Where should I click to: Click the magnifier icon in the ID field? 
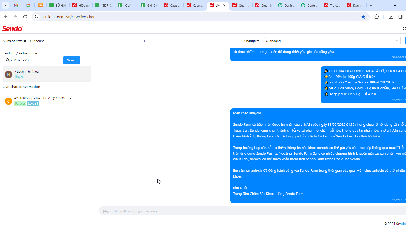click(7, 60)
